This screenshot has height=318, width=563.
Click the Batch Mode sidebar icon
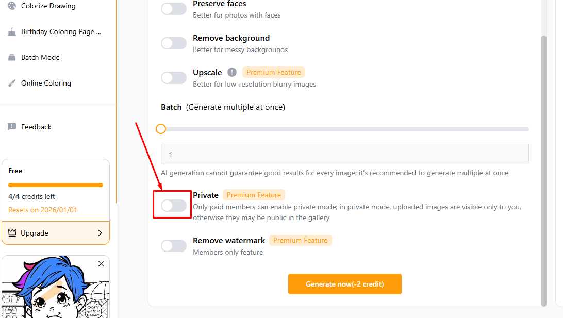tap(11, 57)
